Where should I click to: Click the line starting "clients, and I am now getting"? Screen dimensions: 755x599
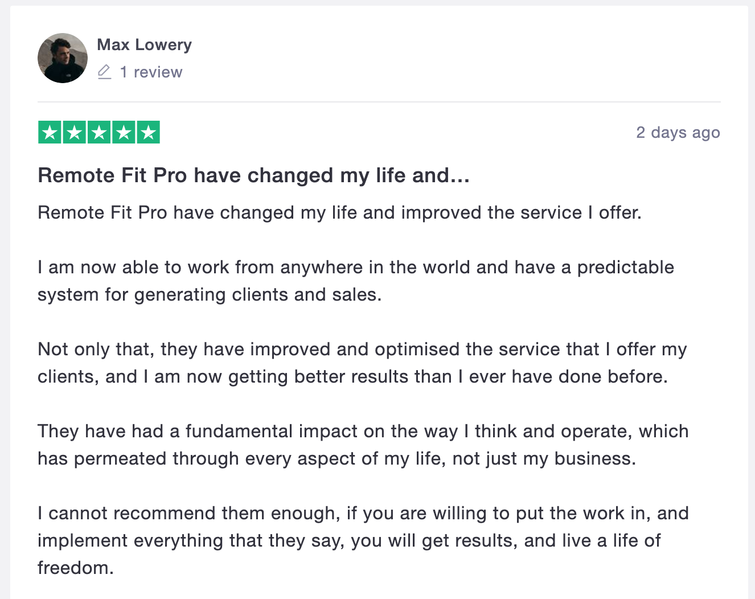[x=352, y=376]
